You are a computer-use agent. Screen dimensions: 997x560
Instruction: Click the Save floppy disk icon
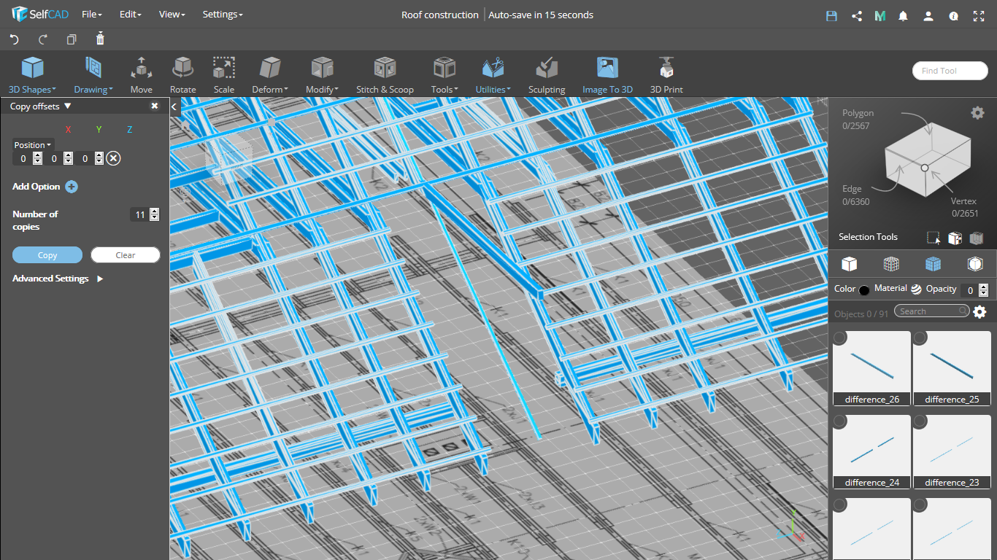click(x=831, y=15)
